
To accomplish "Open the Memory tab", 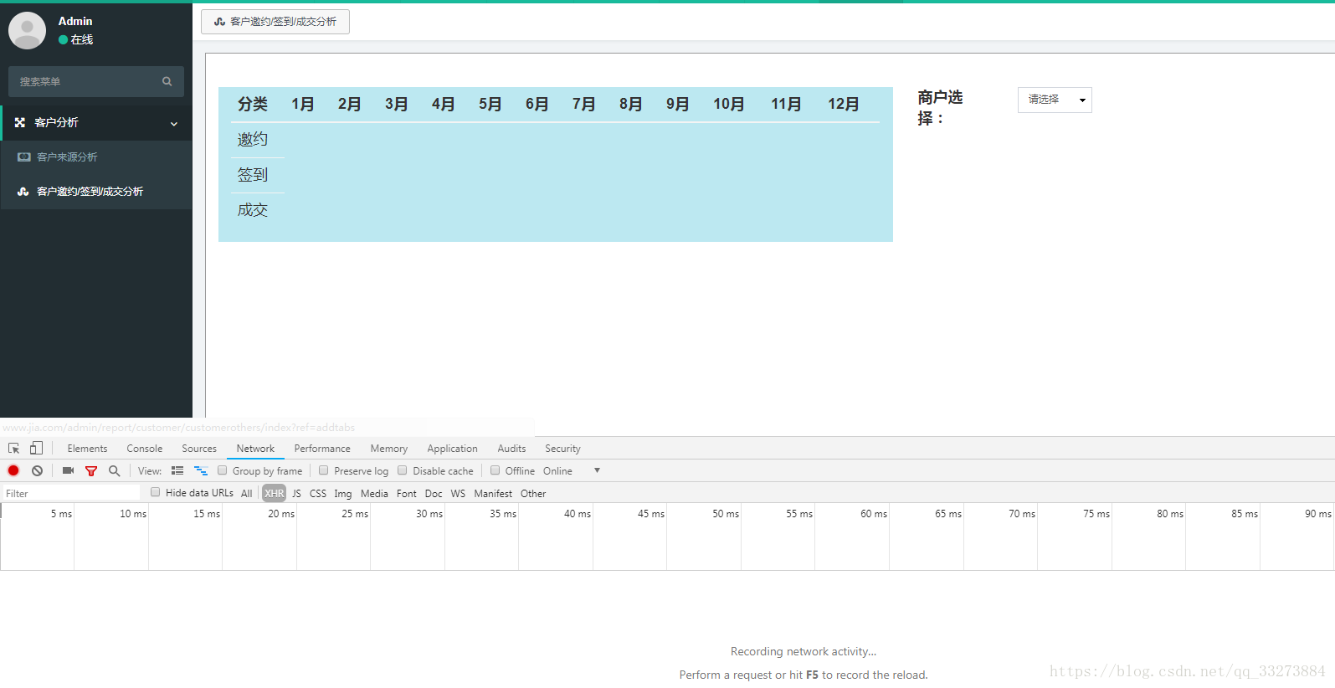I will [389, 449].
